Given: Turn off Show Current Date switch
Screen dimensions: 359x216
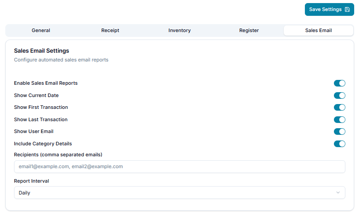Looking at the screenshot, I should click(340, 95).
